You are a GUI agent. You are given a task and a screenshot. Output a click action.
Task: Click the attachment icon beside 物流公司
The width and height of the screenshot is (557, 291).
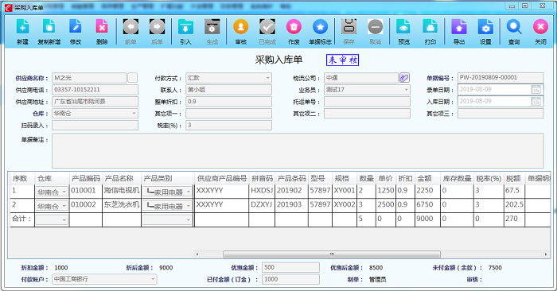click(x=404, y=78)
